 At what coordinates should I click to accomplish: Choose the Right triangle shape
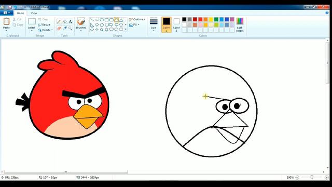tap(92, 25)
